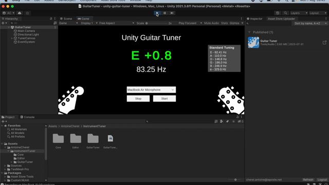Screen dimensions: 329x185
Task: Collapse the Published section
Action: pyautogui.click(x=249, y=32)
